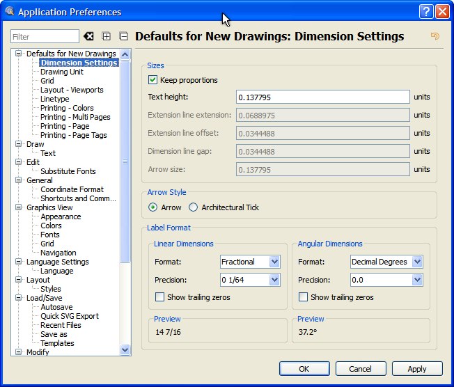Viewport: 454px width, 387px height.
Task: Select Architectural Tick arrow style
Action: pyautogui.click(x=194, y=207)
